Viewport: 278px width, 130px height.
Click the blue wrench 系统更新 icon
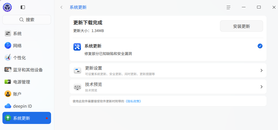77,47
